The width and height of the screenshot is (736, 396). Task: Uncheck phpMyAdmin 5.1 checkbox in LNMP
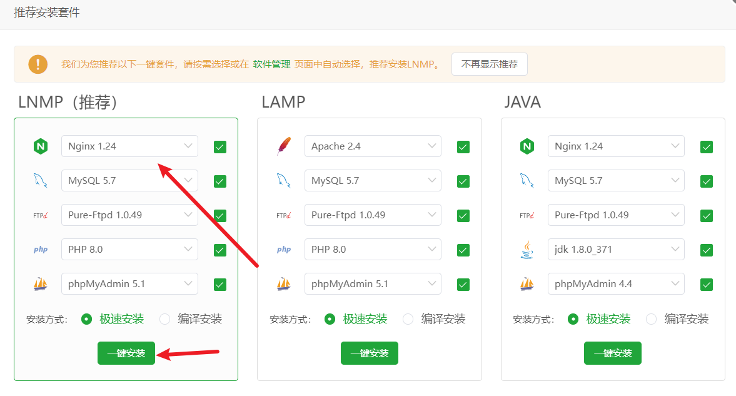(219, 285)
